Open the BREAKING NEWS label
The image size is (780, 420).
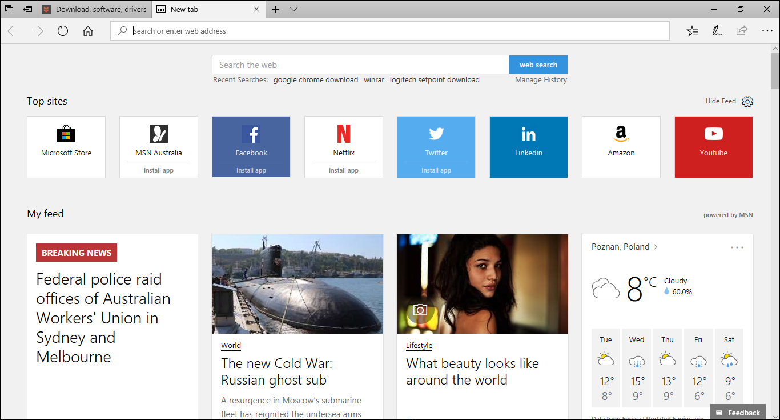click(x=77, y=253)
